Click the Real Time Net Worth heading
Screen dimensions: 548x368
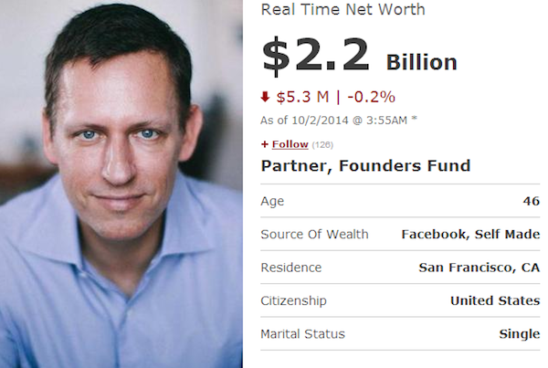coord(342,10)
